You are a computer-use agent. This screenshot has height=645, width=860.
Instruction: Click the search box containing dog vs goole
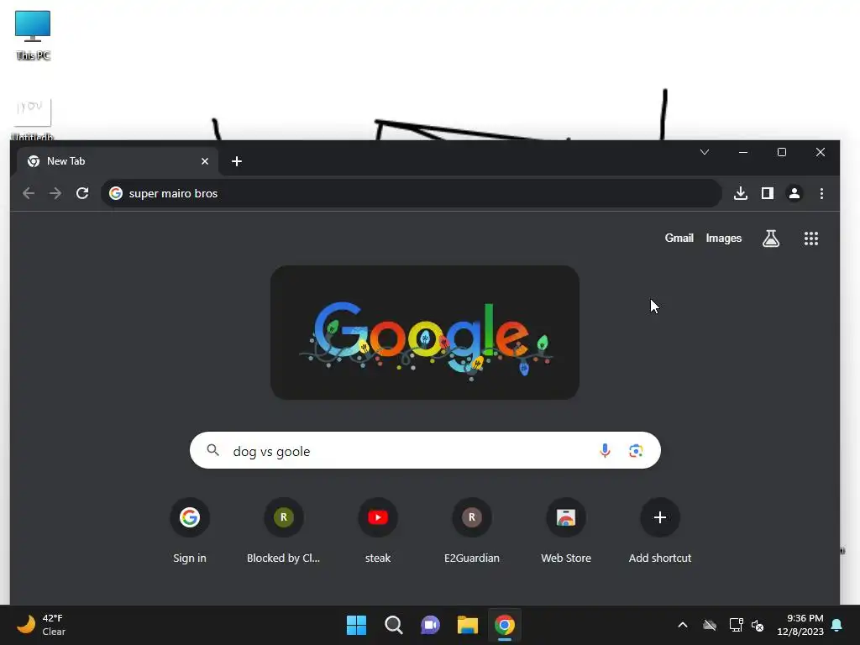click(425, 450)
